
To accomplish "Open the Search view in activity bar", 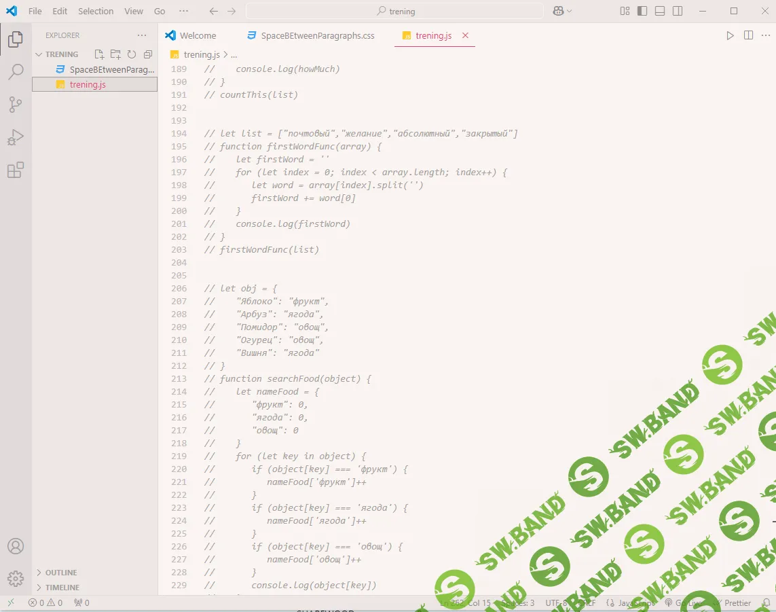I will 15,72.
